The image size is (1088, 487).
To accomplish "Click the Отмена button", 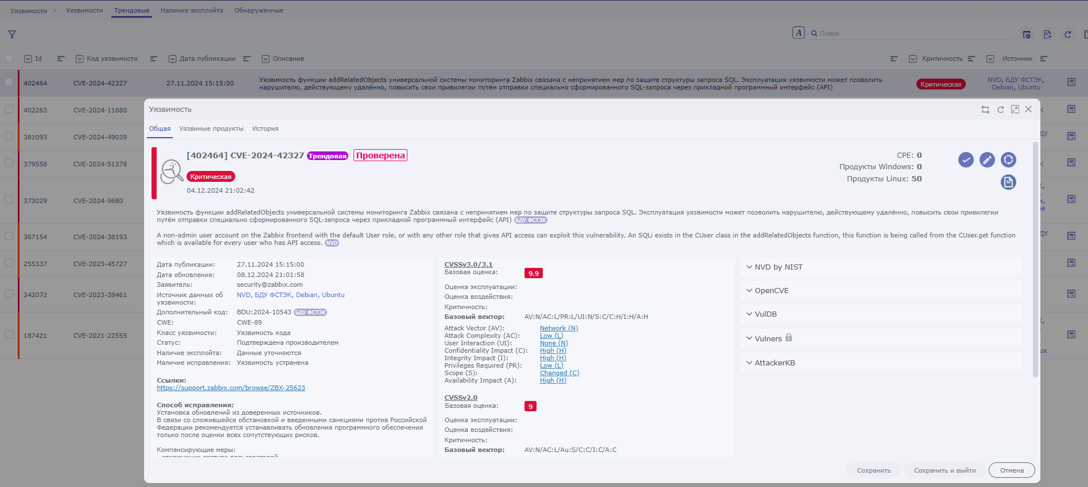I will click(1012, 470).
